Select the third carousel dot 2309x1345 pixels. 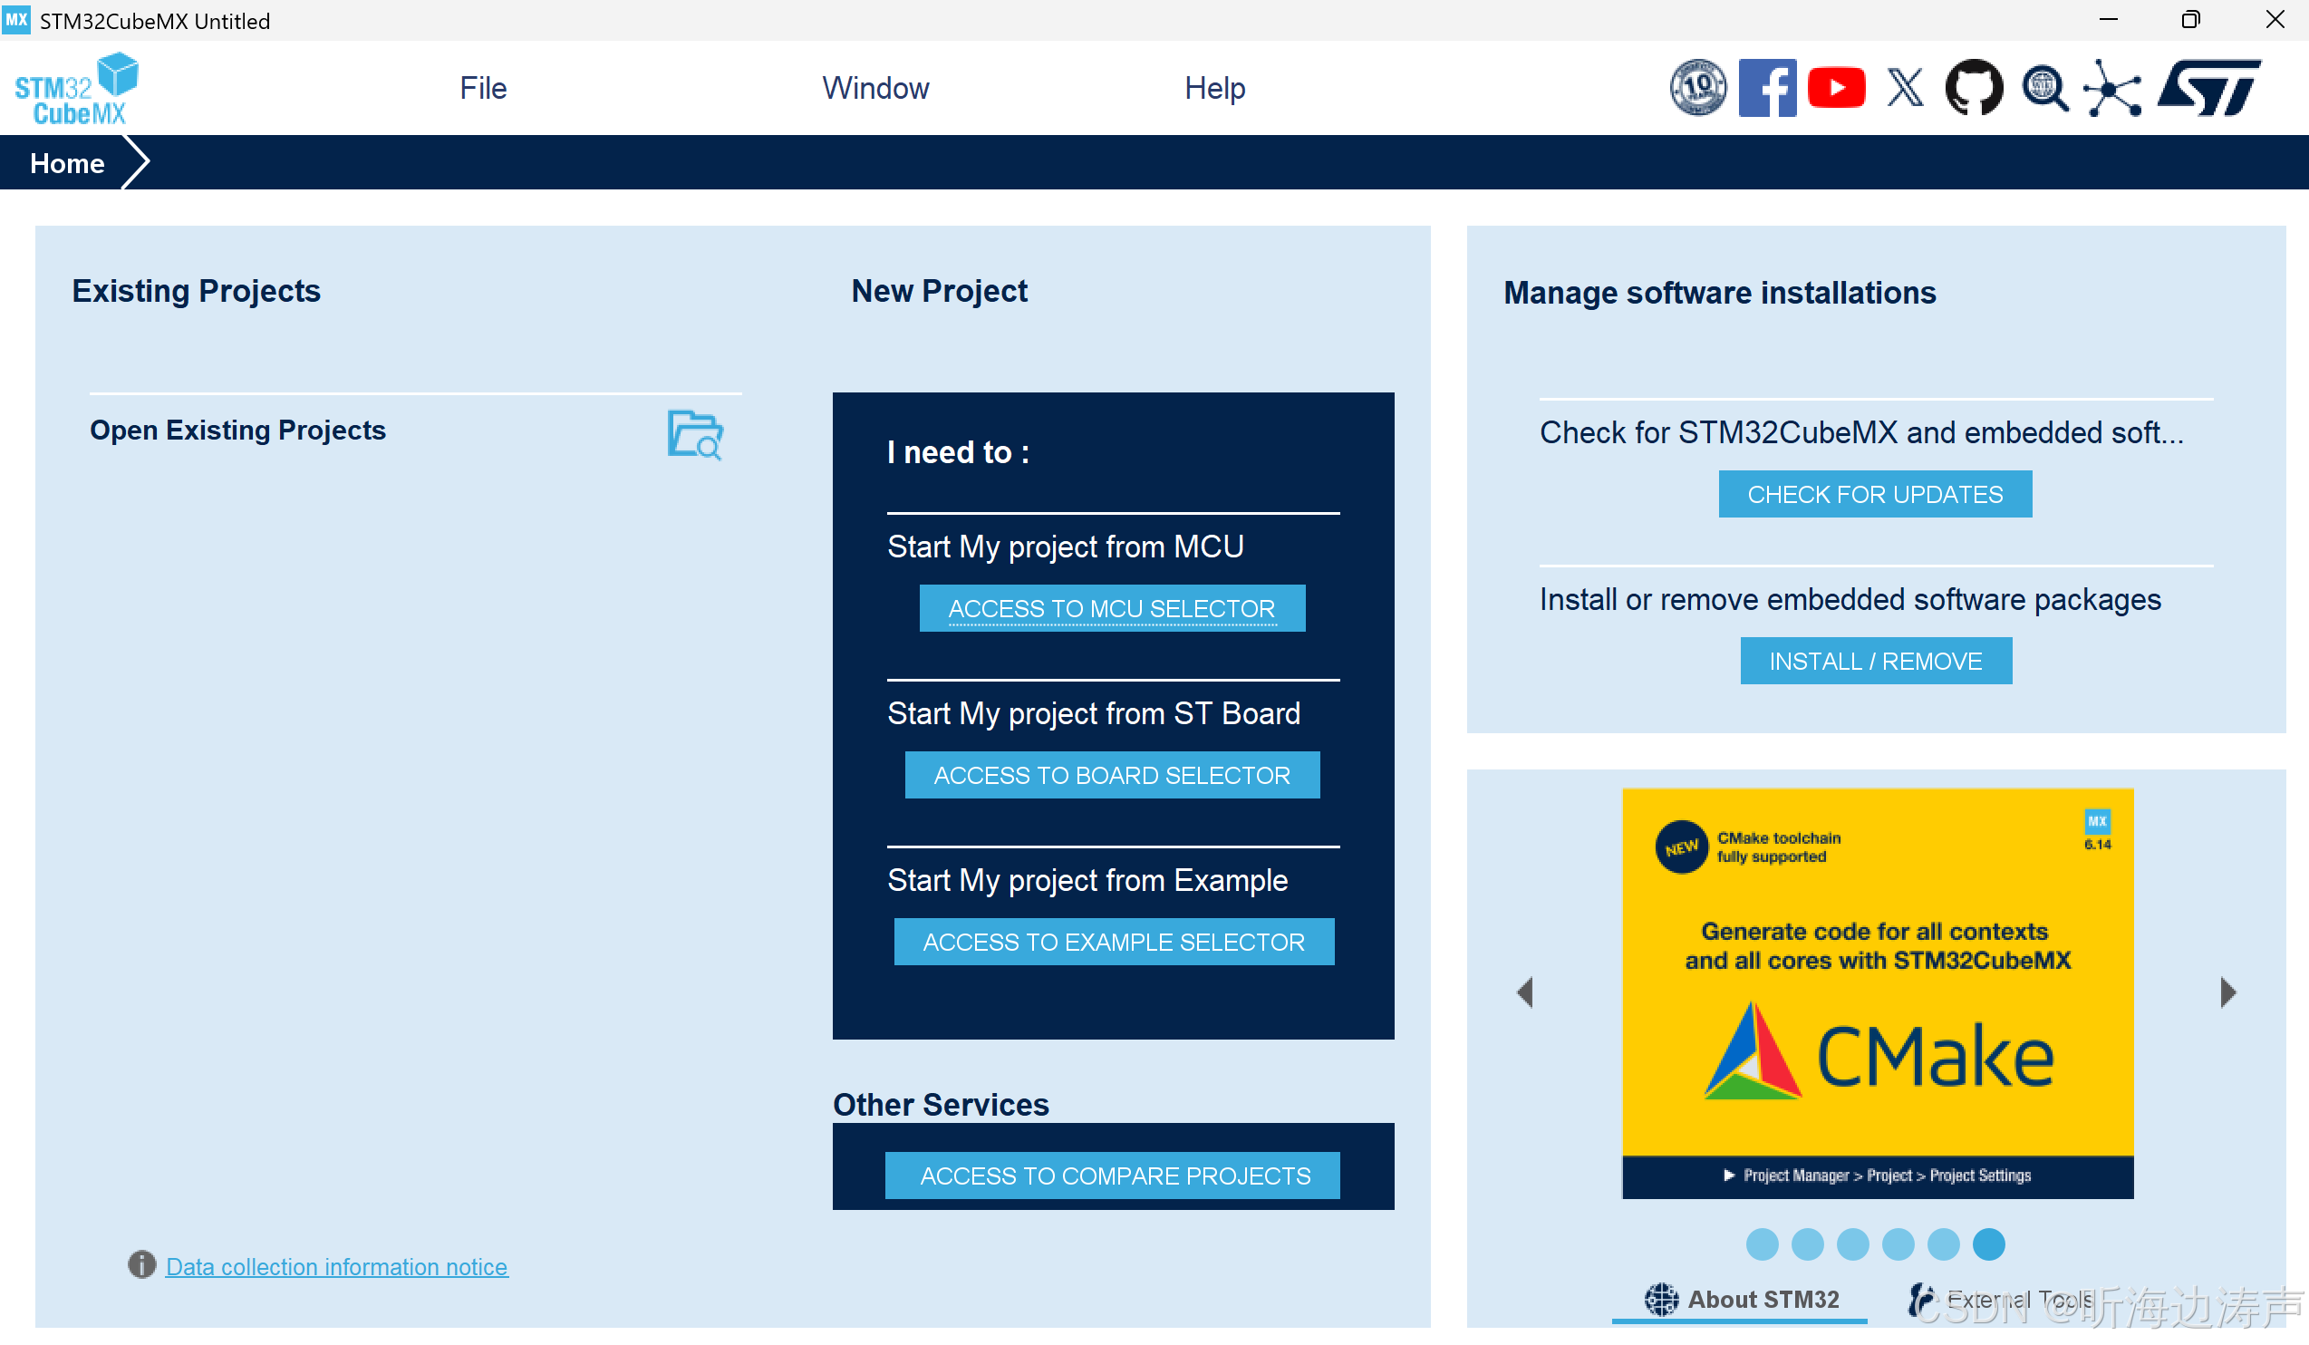(x=1852, y=1244)
